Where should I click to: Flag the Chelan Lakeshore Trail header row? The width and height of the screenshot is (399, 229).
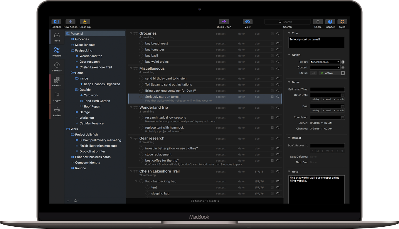pyautogui.click(x=278, y=172)
